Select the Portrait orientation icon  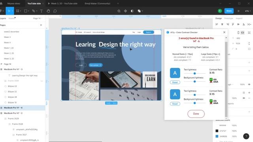pyautogui.click(x=238, y=33)
